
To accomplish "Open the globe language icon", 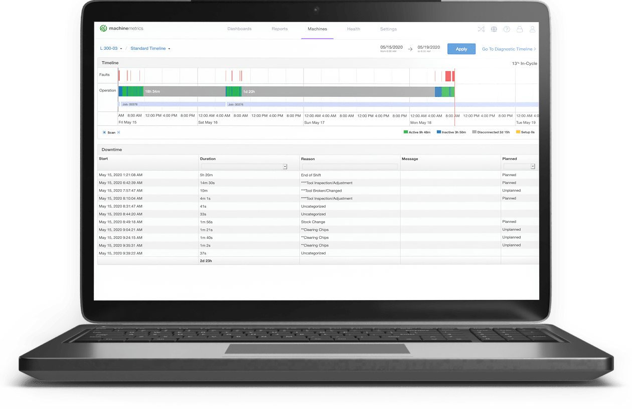I will [494, 29].
